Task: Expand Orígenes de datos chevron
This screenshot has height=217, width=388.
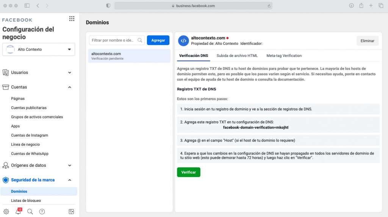Action: (x=70, y=165)
